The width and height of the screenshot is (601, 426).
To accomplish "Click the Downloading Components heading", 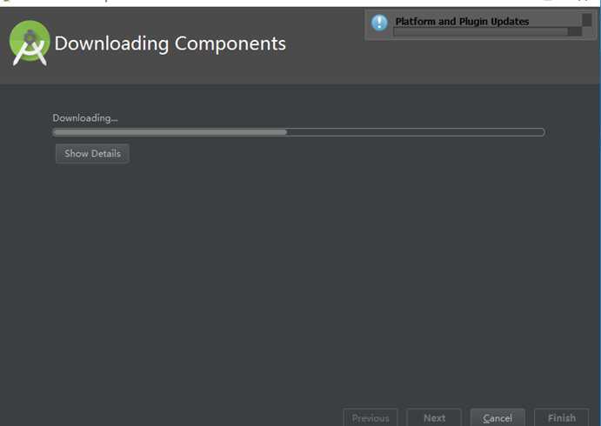I will pos(170,43).
